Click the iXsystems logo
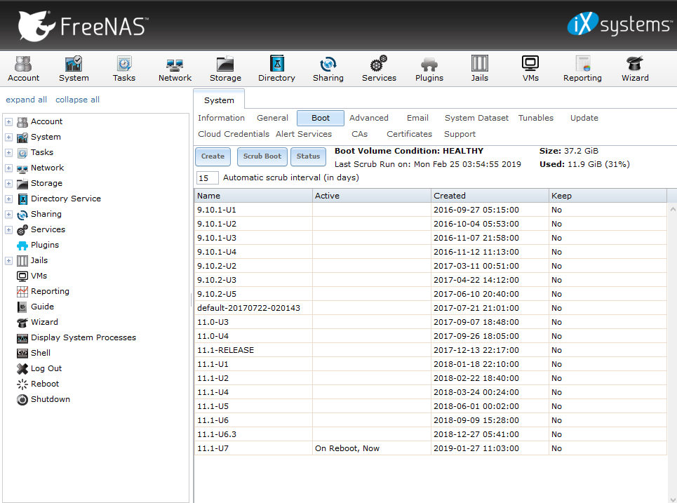The height and width of the screenshot is (503, 677). coord(619,24)
